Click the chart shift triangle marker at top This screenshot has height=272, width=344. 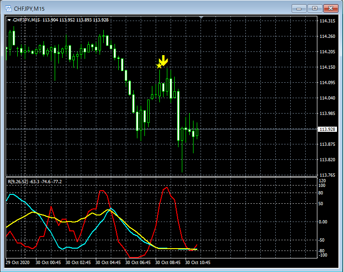(x=201, y=18)
